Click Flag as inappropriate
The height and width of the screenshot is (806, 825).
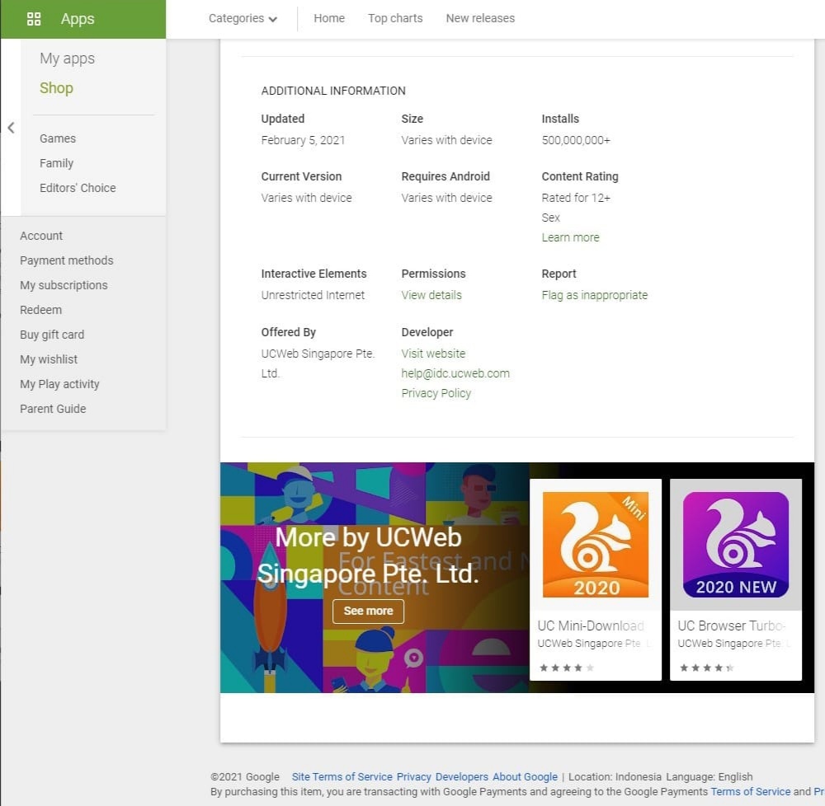pos(595,295)
